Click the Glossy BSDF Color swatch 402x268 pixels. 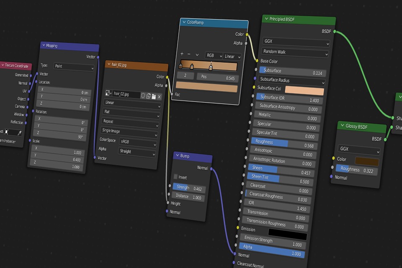click(x=367, y=162)
